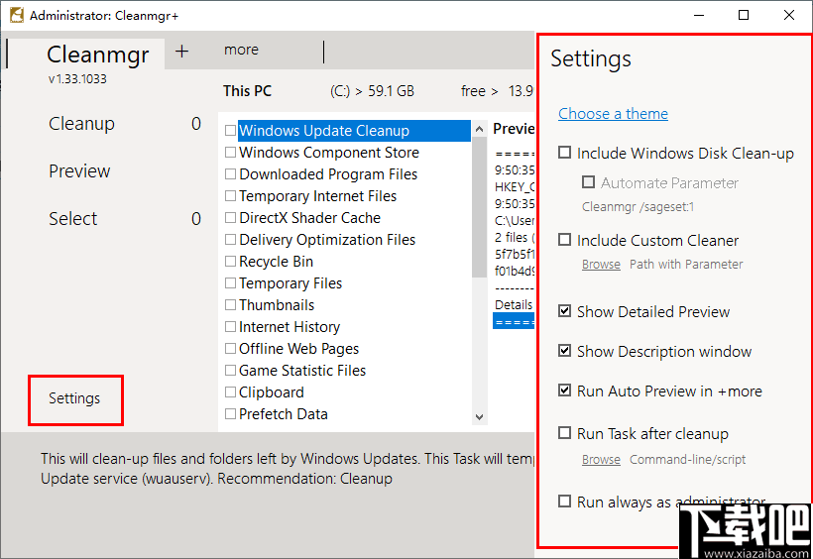Image resolution: width=813 pixels, height=559 pixels.
Task: Open the Cleanmgr tab
Action: point(98,54)
